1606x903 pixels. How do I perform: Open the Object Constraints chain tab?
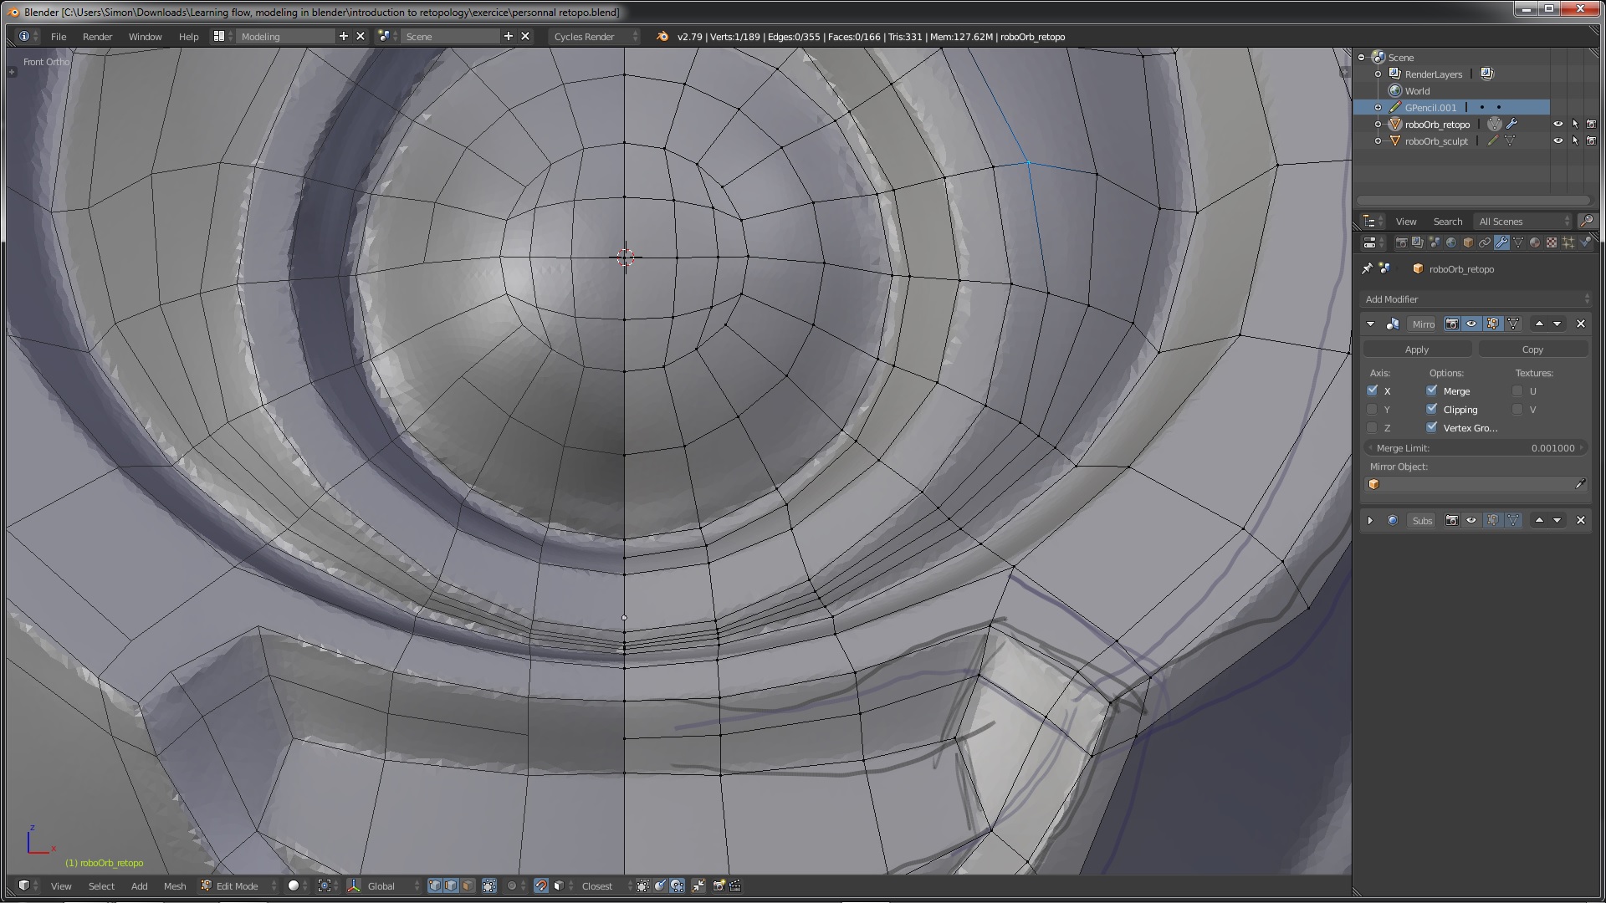coord(1485,242)
